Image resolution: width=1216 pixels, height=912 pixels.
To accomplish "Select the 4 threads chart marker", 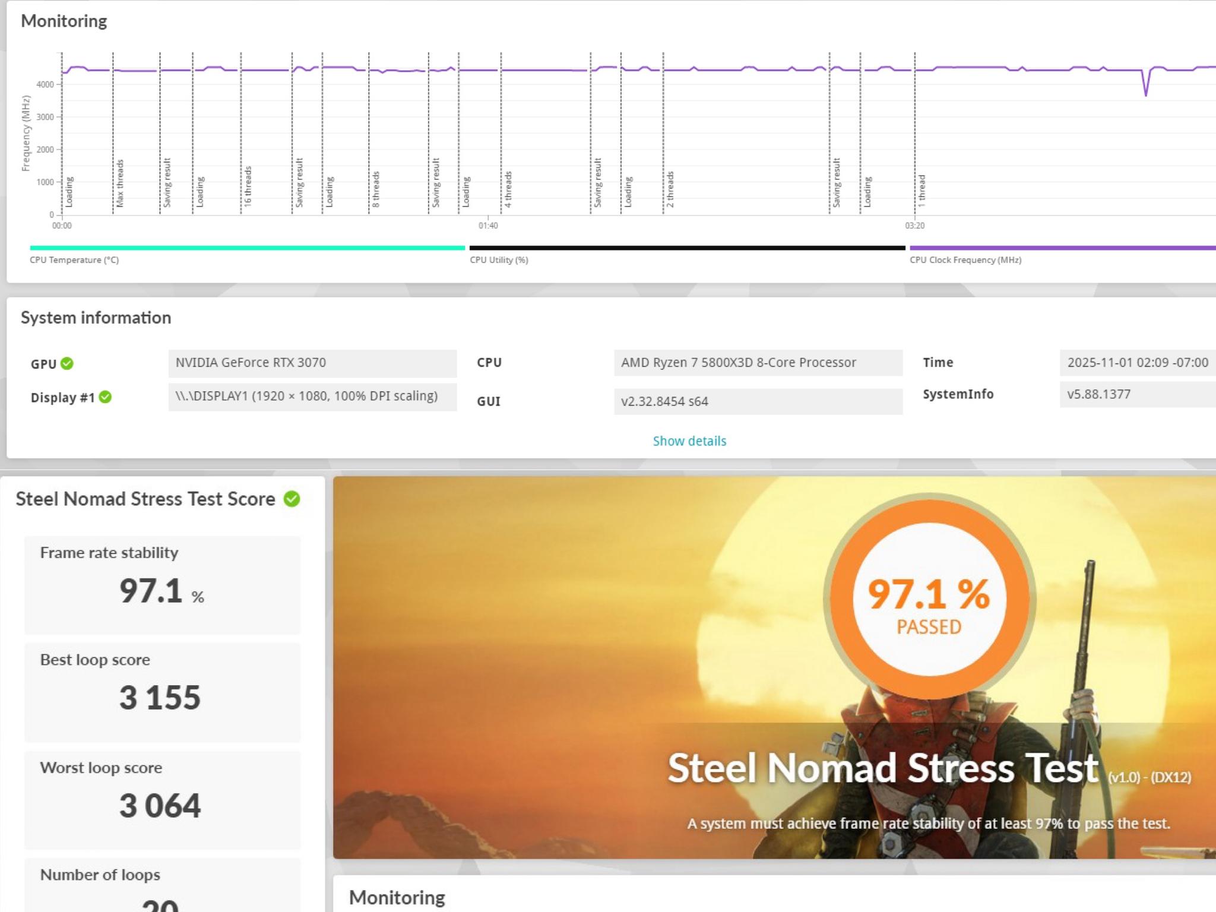I will coord(508,189).
